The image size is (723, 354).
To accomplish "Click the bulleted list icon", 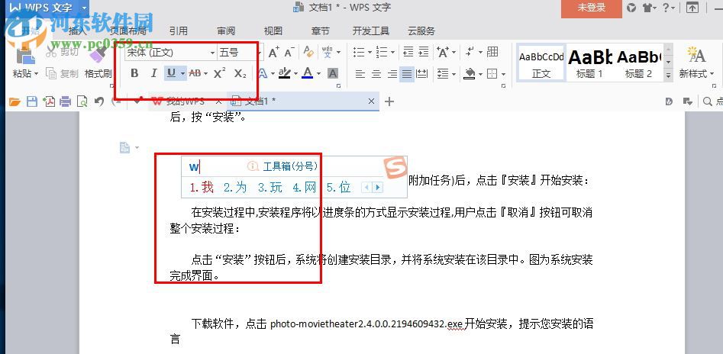I will tap(359, 52).
